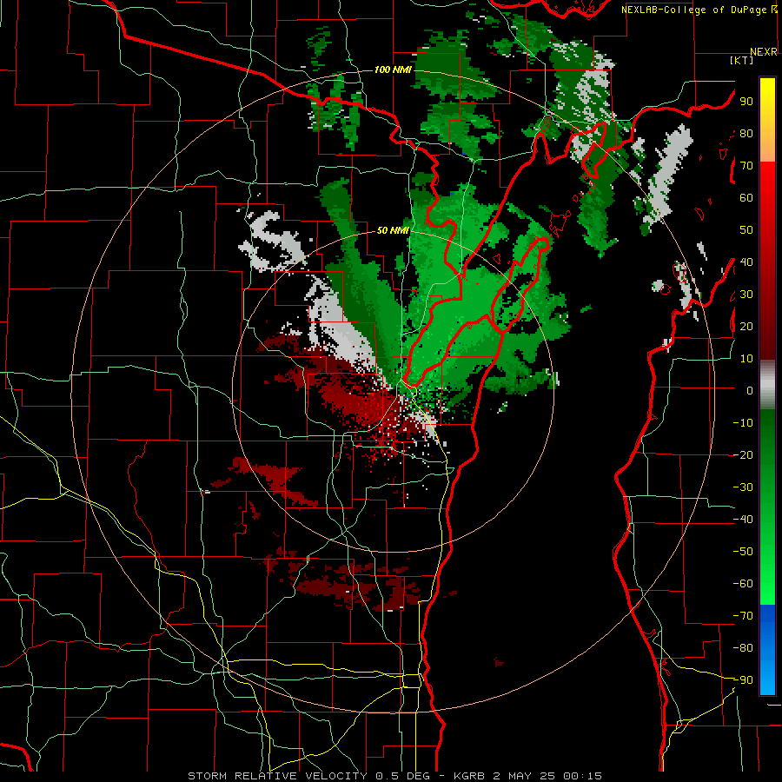Click the 90 value on velocity scale
This screenshot has height=782, width=782.
click(746, 102)
